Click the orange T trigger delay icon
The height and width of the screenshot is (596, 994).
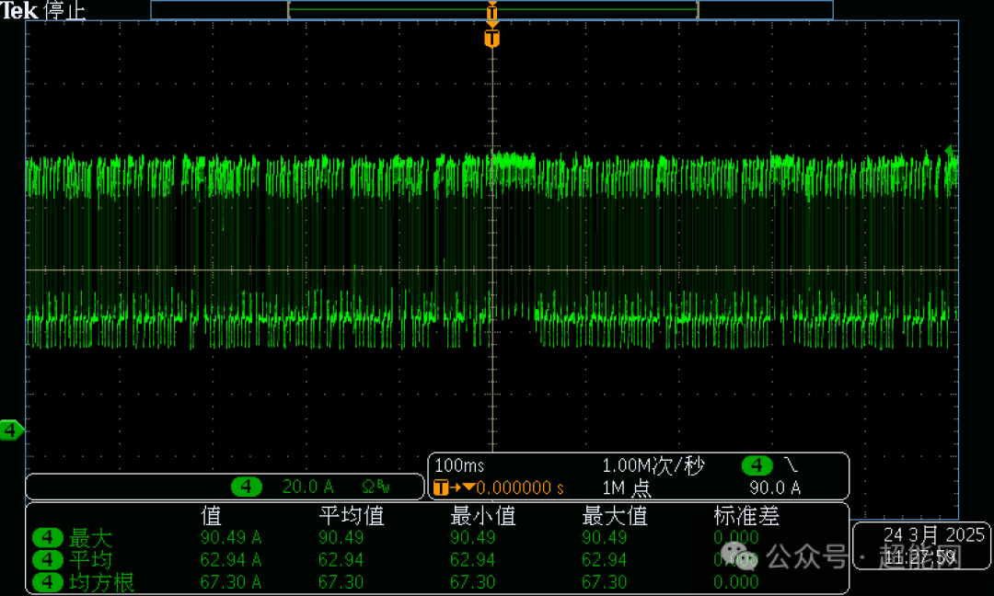[442, 487]
